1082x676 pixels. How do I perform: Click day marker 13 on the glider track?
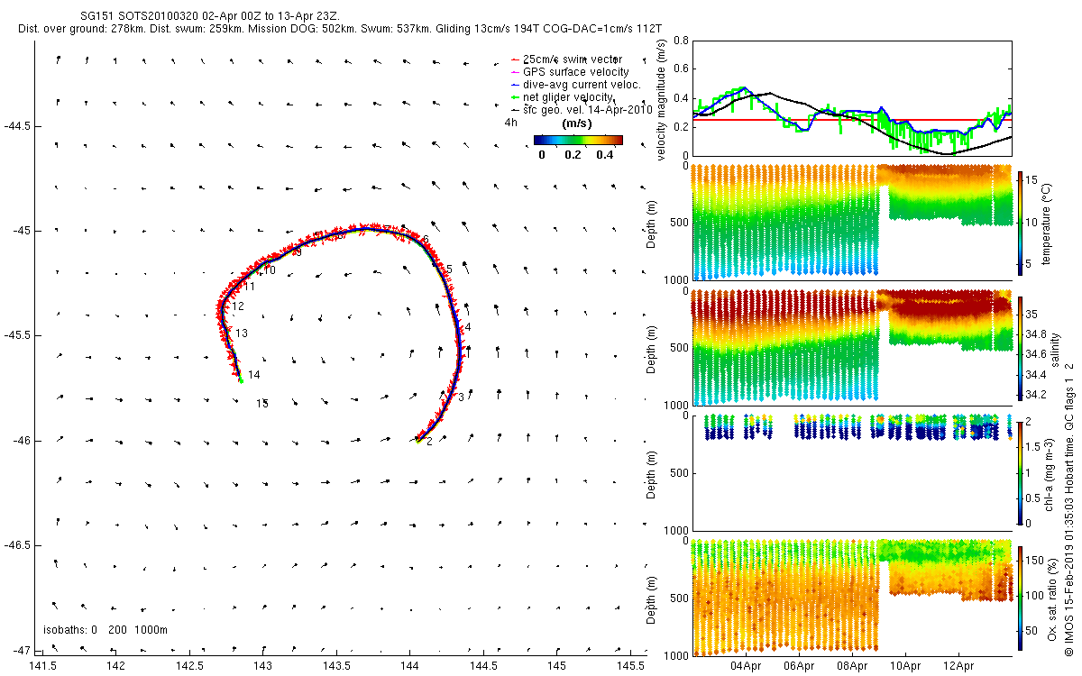[x=242, y=333]
